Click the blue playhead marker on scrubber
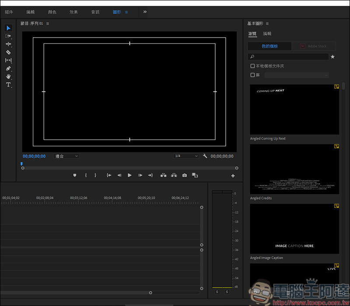 click(21, 164)
